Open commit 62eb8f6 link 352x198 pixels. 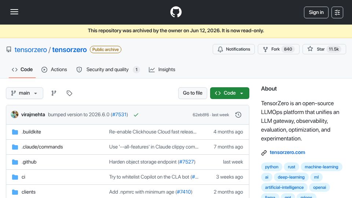[201, 115]
